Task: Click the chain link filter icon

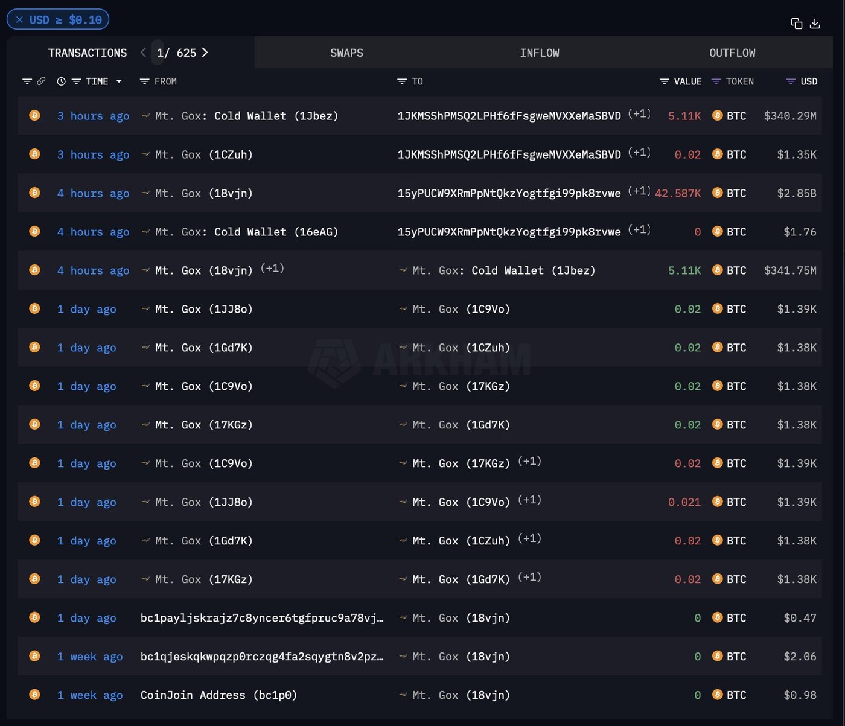Action: (41, 81)
